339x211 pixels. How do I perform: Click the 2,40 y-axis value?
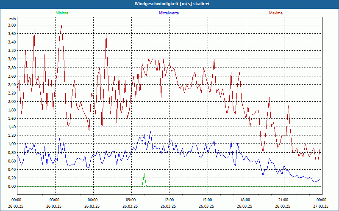(x=12, y=85)
